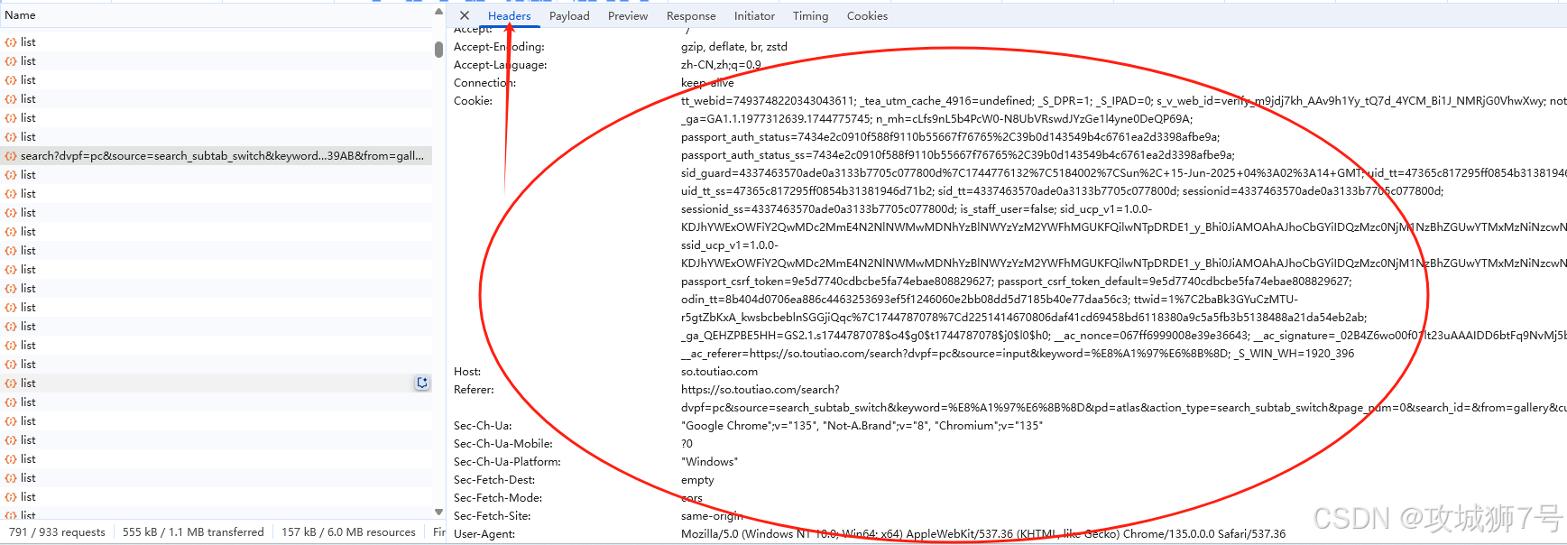Click the cookie line starting 'passport_csrf_token='

pos(1017,282)
